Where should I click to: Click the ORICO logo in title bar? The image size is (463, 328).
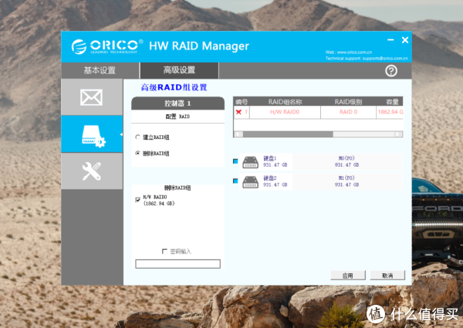point(106,46)
